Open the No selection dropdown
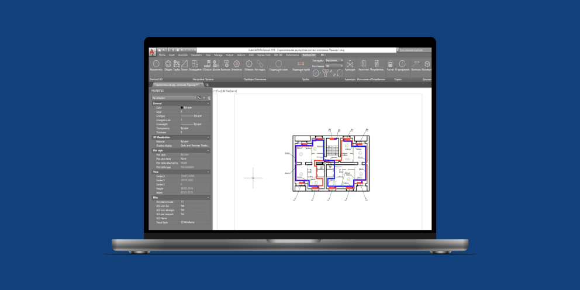The image size is (580, 290). [174, 98]
